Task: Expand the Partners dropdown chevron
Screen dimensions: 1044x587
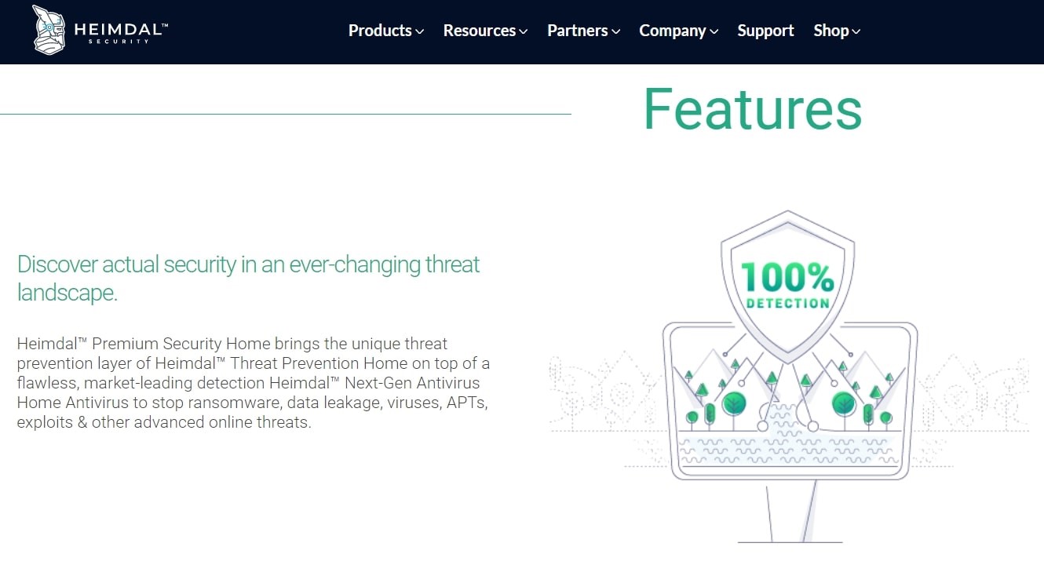Action: coord(616,31)
